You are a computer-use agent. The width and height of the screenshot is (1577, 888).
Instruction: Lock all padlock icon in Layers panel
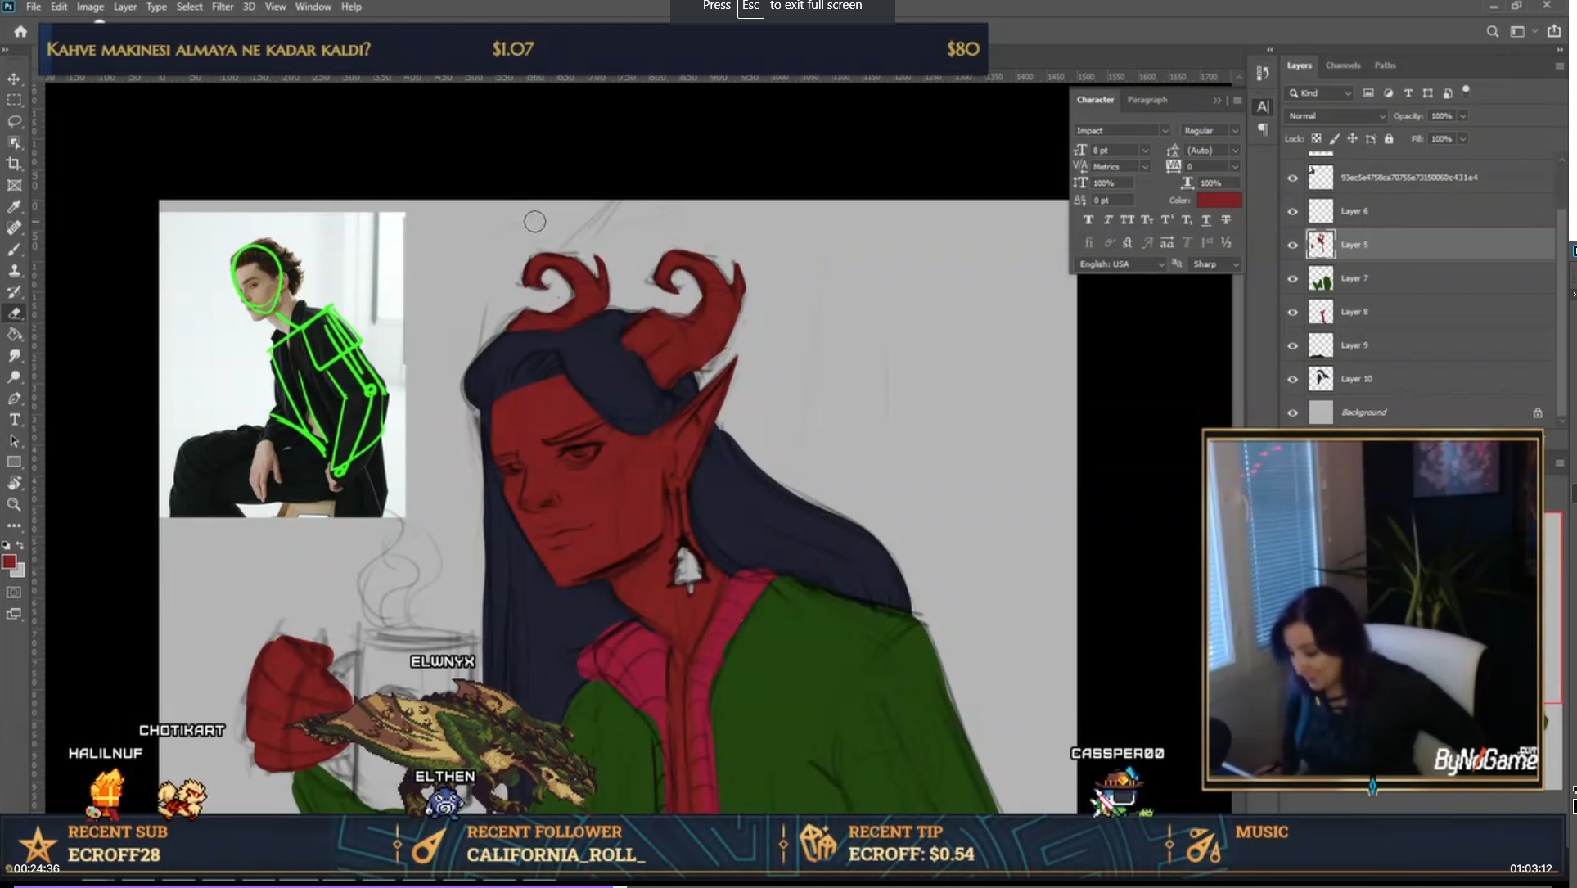click(1389, 139)
